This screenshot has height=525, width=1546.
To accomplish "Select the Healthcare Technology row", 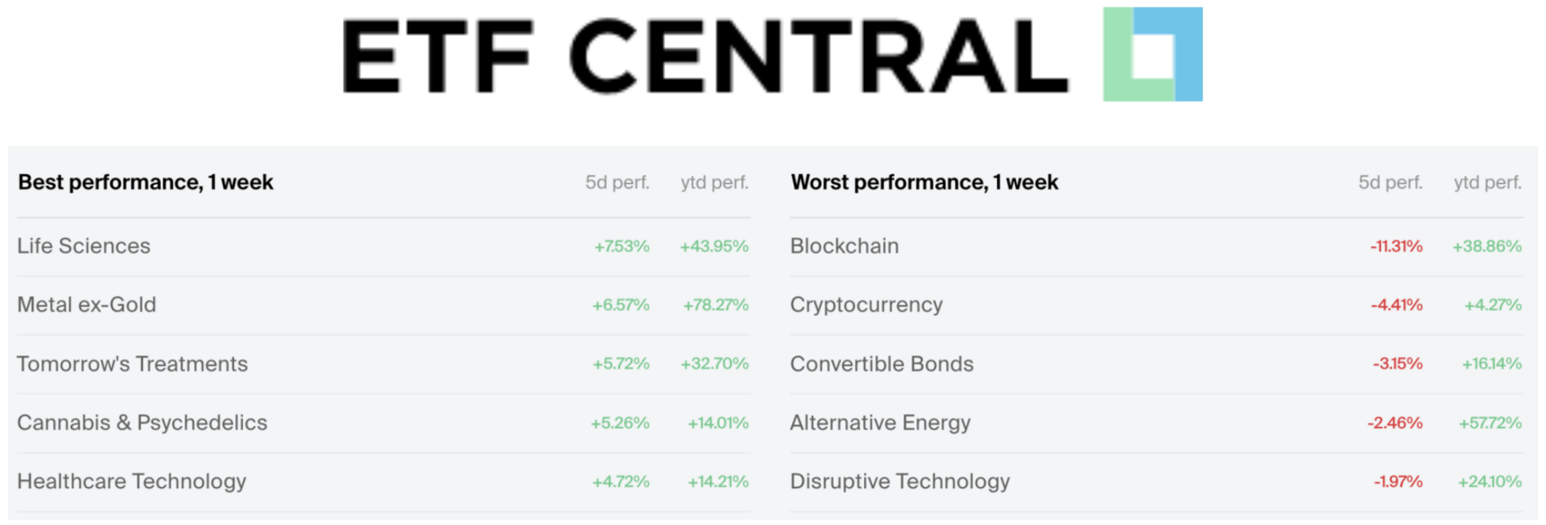I will 132,482.
